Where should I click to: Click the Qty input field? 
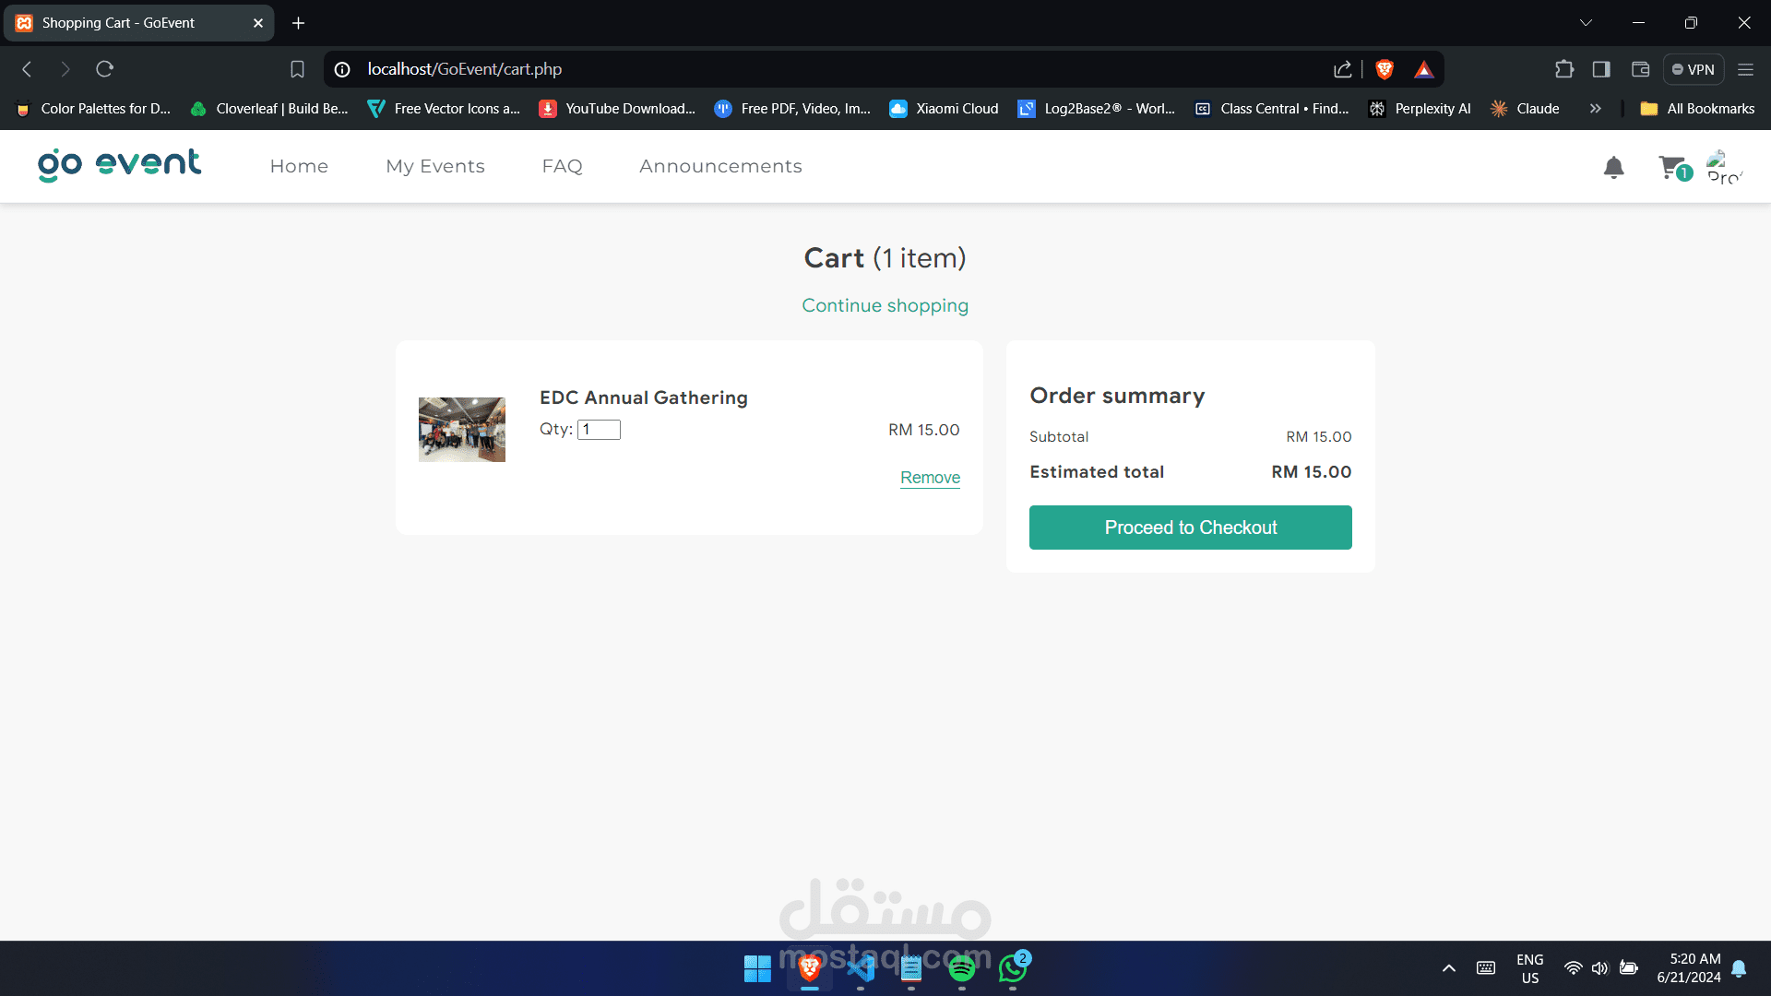(x=599, y=430)
